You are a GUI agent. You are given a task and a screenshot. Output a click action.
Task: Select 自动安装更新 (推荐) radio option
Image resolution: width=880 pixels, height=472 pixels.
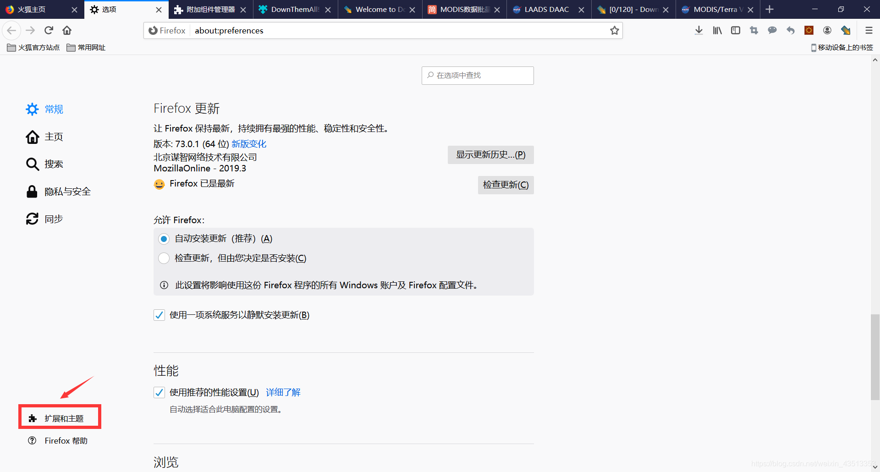pyautogui.click(x=164, y=239)
